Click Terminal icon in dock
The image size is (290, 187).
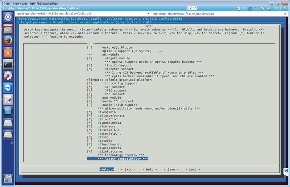(8, 65)
